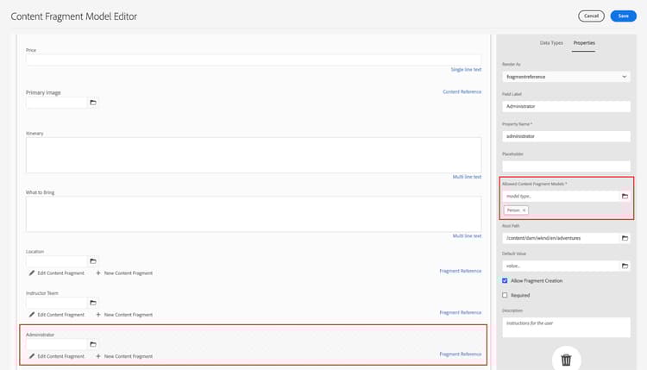Browse allowed content fragment models folder icon
The image size is (647, 370).
tap(625, 197)
